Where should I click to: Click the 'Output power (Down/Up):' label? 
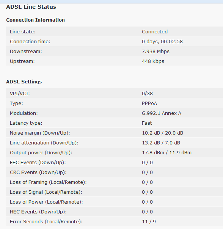click(41, 153)
